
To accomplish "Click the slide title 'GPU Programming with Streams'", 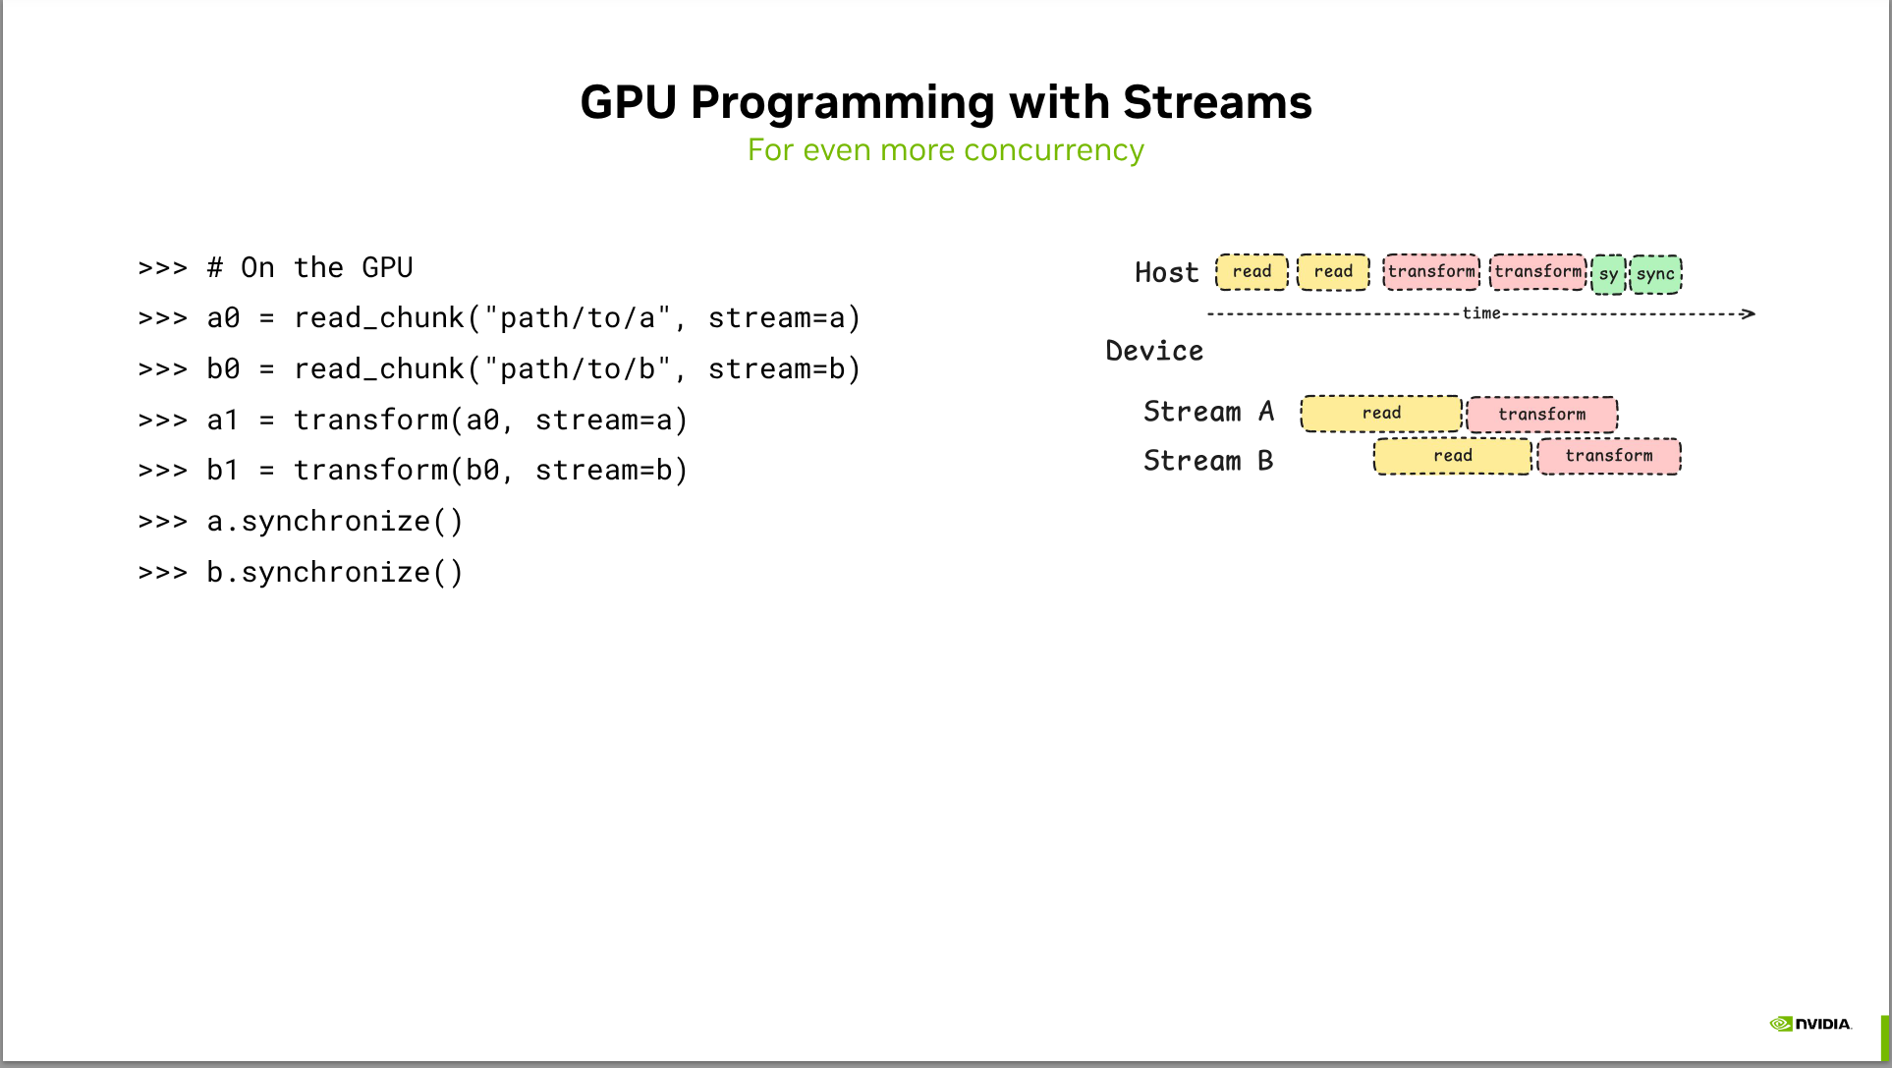I will [945, 102].
